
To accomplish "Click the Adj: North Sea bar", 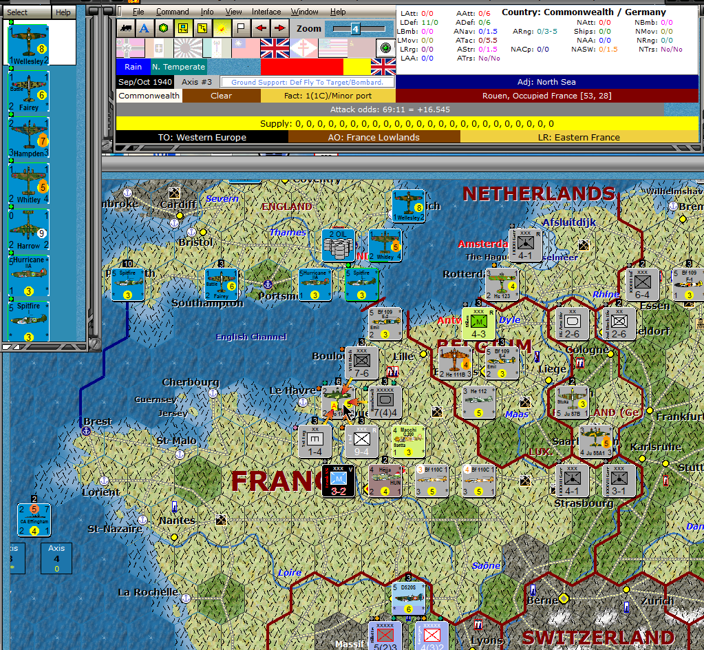I will [546, 82].
